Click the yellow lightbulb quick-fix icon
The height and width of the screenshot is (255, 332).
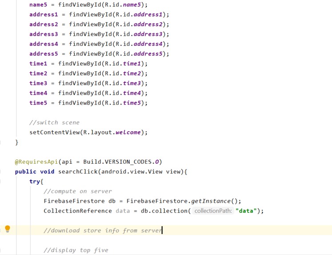click(x=8, y=229)
